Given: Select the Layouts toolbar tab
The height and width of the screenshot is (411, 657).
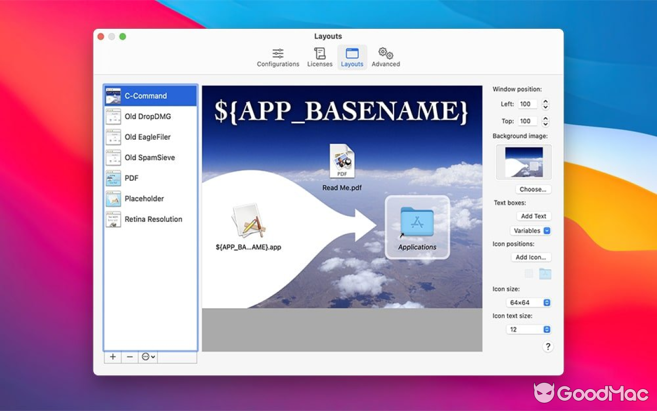Looking at the screenshot, I should (352, 58).
